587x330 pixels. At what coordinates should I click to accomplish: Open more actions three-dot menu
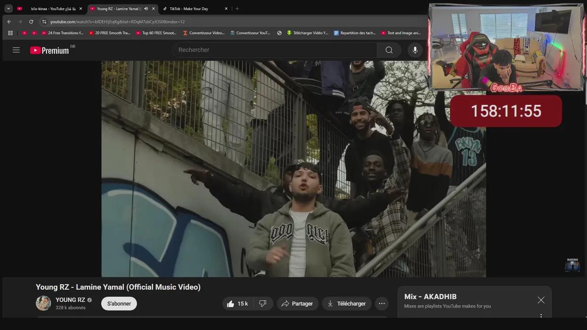coord(382,303)
